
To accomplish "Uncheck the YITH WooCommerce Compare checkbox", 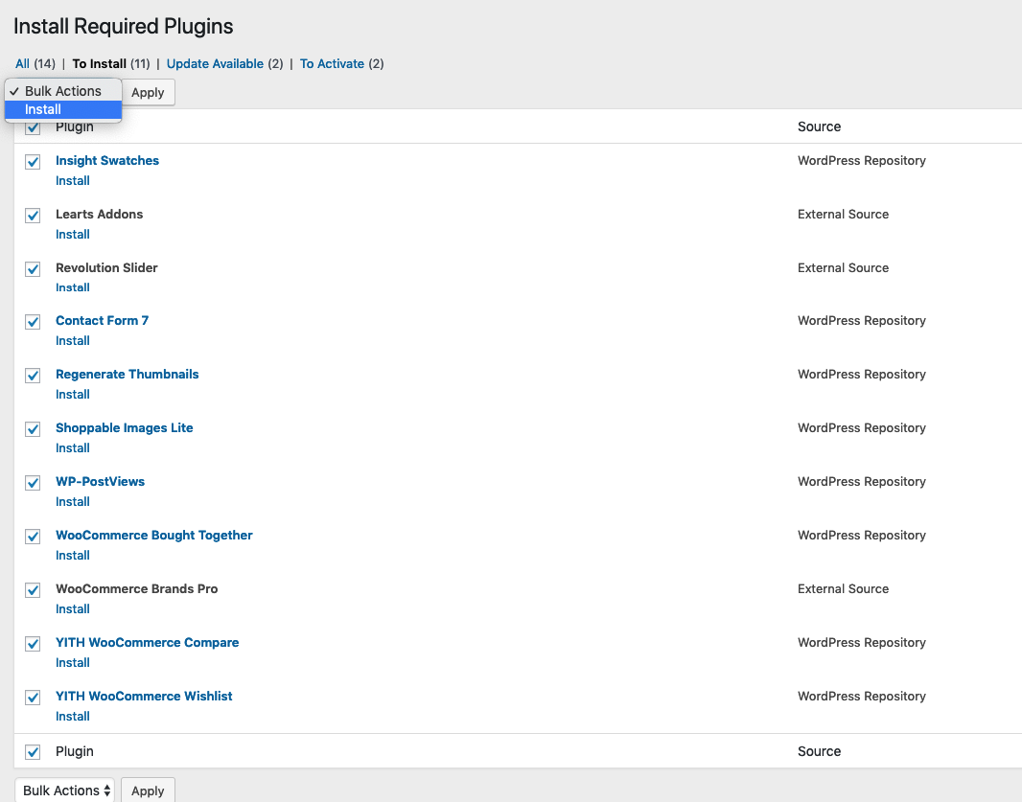I will [33, 644].
